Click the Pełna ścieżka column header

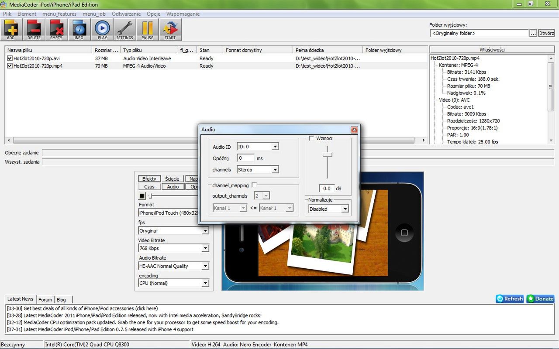pyautogui.click(x=328, y=50)
